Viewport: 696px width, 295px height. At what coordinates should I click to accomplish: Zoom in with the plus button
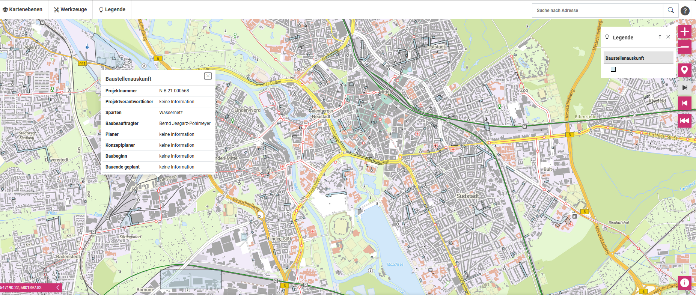tap(684, 32)
